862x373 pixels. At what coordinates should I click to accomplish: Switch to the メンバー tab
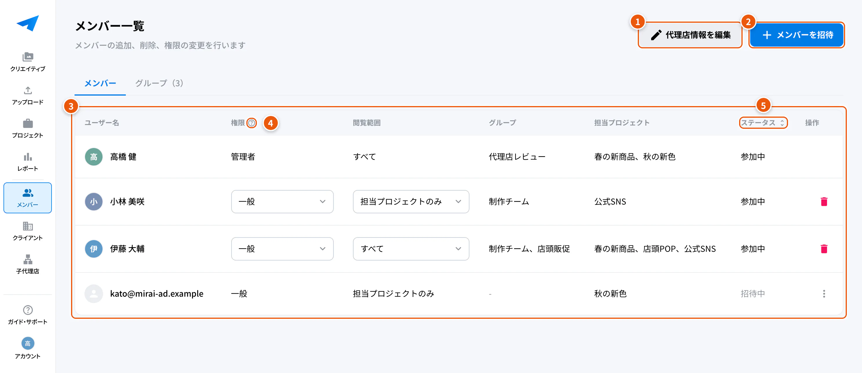coord(100,83)
